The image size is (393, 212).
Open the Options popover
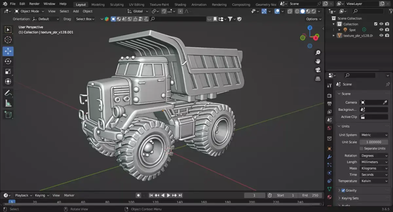[314, 19]
